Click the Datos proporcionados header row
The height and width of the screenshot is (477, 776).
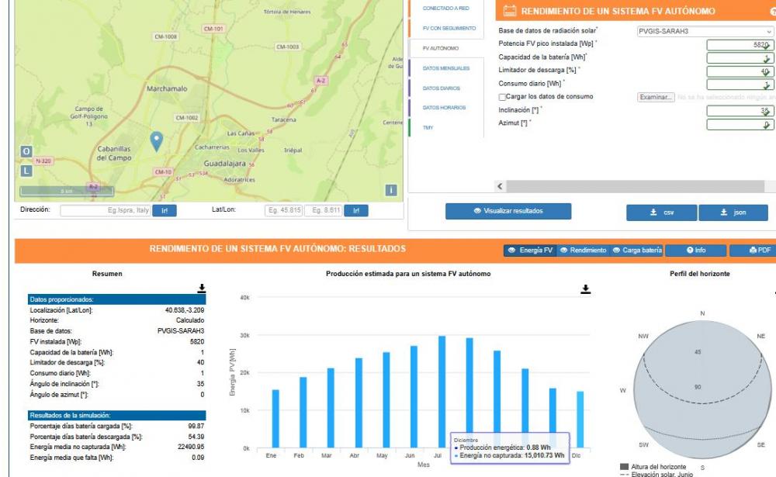[x=117, y=299]
